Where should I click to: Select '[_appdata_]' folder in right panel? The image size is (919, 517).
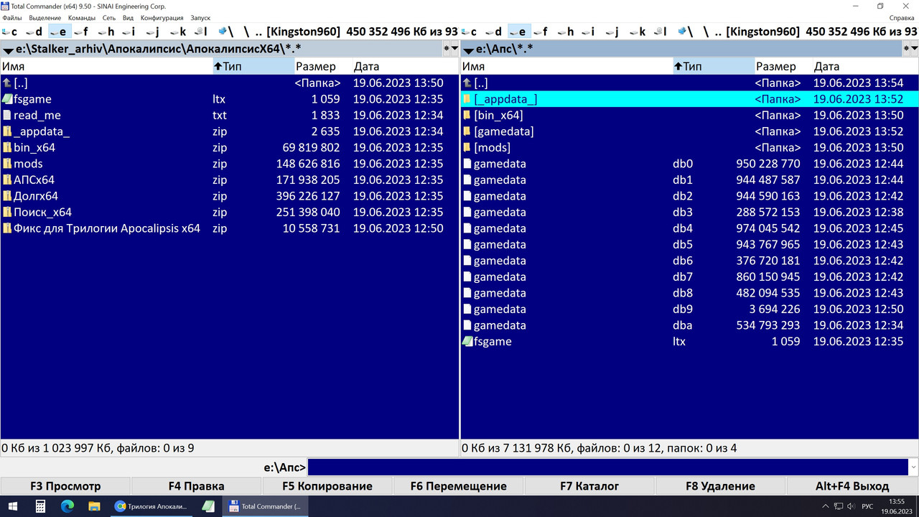[689, 99]
